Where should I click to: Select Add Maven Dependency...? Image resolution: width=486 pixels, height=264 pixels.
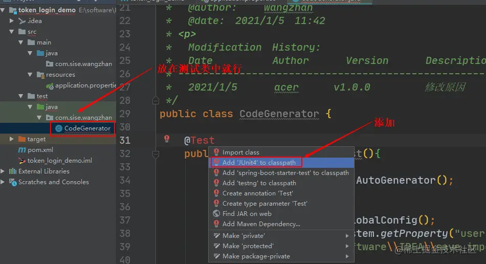point(281,224)
